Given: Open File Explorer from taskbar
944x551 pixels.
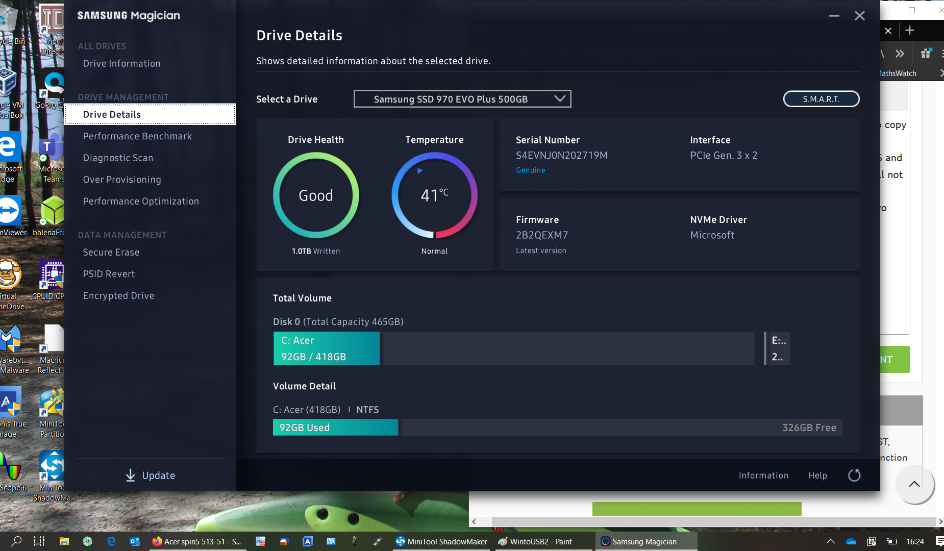Looking at the screenshot, I should [x=64, y=541].
